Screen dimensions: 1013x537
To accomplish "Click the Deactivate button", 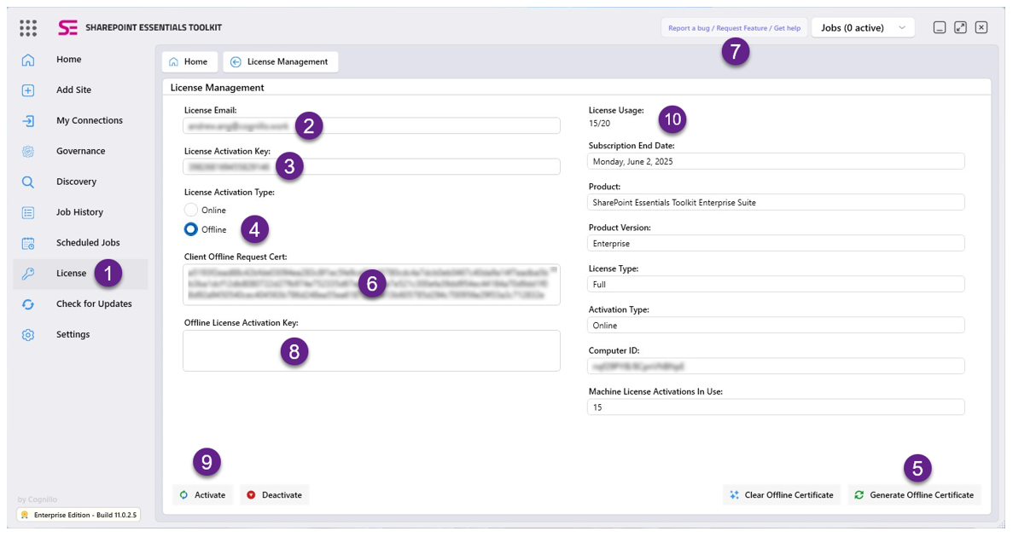I will (x=275, y=495).
